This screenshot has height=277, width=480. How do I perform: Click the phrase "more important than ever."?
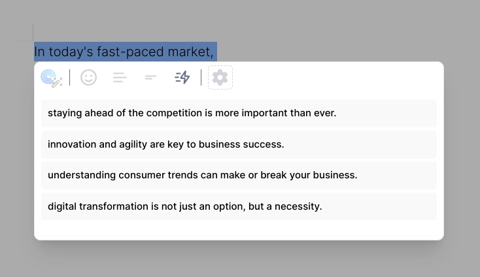(x=275, y=113)
